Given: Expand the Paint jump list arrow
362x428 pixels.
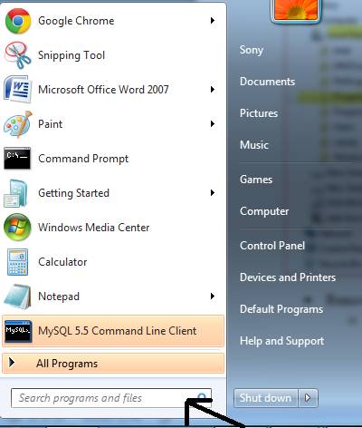Looking at the screenshot, I should (213, 124).
